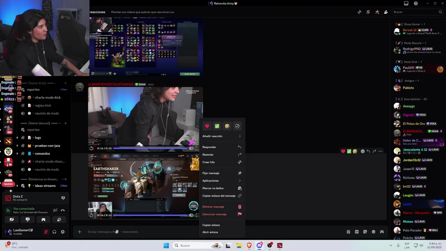446x251 pixels.
Task: Toggle the member list icon
Action: pyautogui.click(x=386, y=12)
